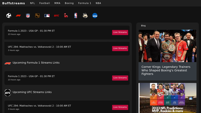Select the red Formula 1 logo icon
Image resolution: width=201 pixels, height=113 pixels.
coord(18,16)
